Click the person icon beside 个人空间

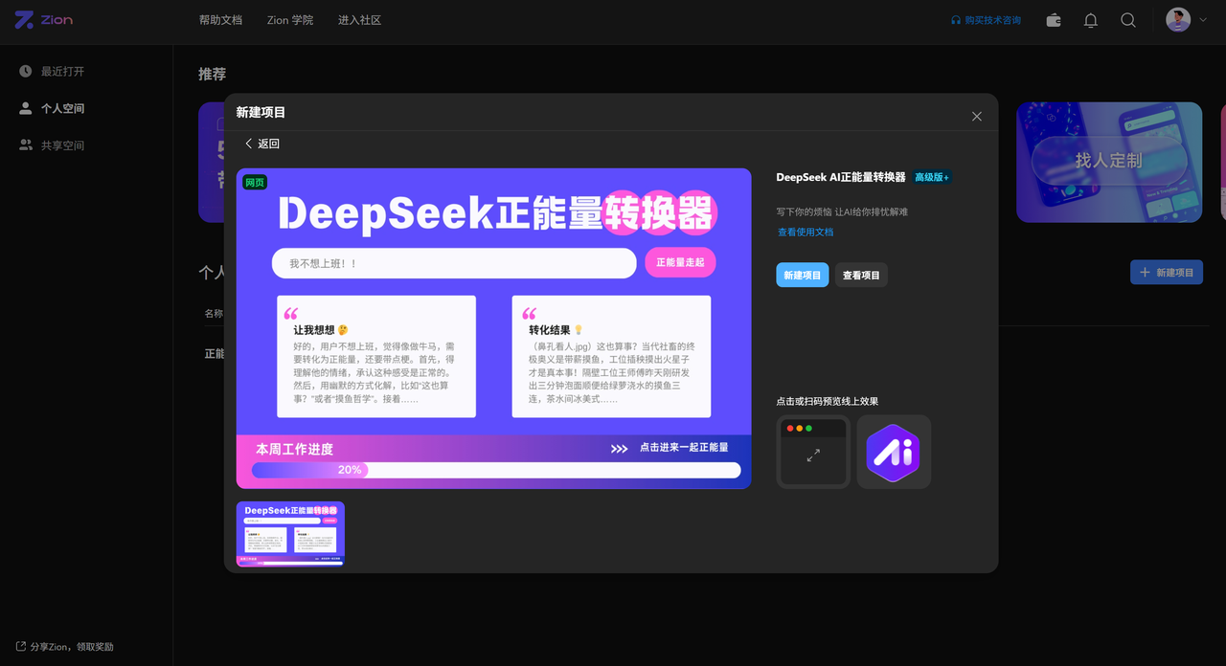(x=26, y=108)
